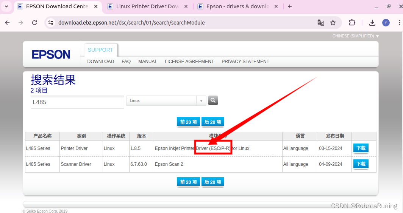Click the Epson Scan 2 module name

click(x=169, y=164)
